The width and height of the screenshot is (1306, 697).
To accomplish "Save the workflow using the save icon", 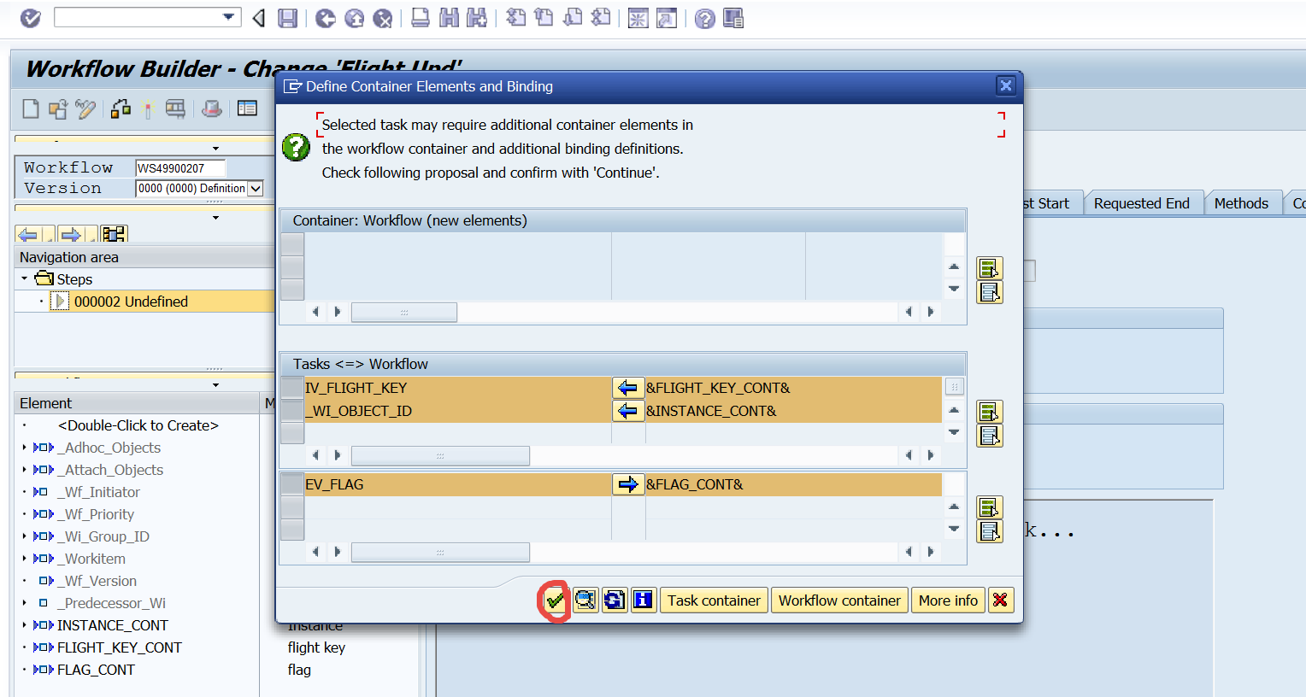I will tap(288, 17).
